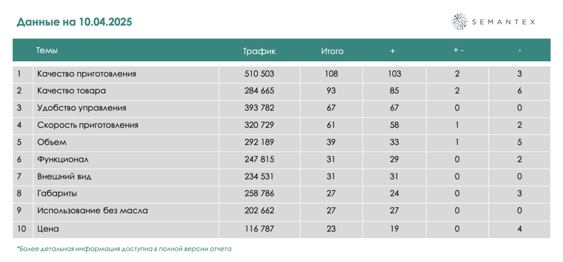Viewport: 563px width, 262px height.
Task: Click the Габариты topic cell
Action: click(x=57, y=194)
